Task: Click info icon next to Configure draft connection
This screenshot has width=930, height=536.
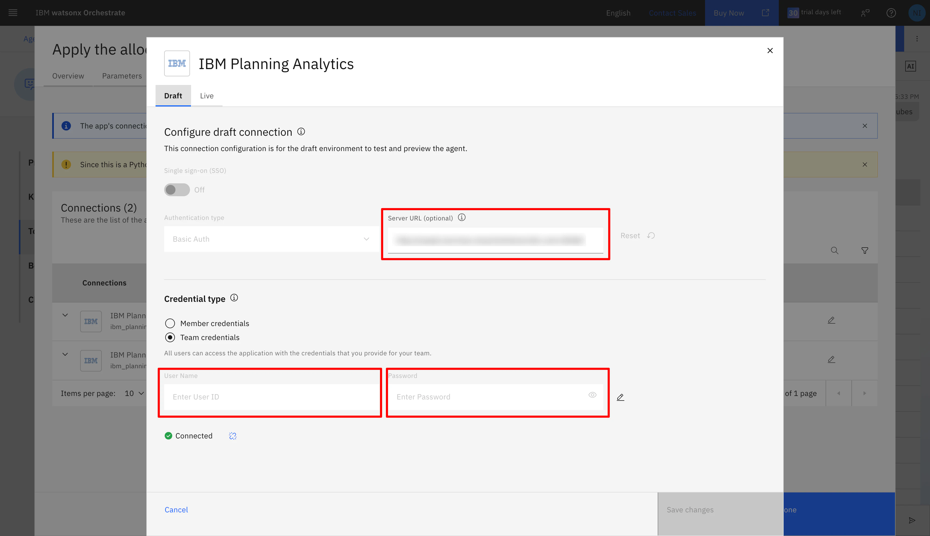Action: point(301,131)
